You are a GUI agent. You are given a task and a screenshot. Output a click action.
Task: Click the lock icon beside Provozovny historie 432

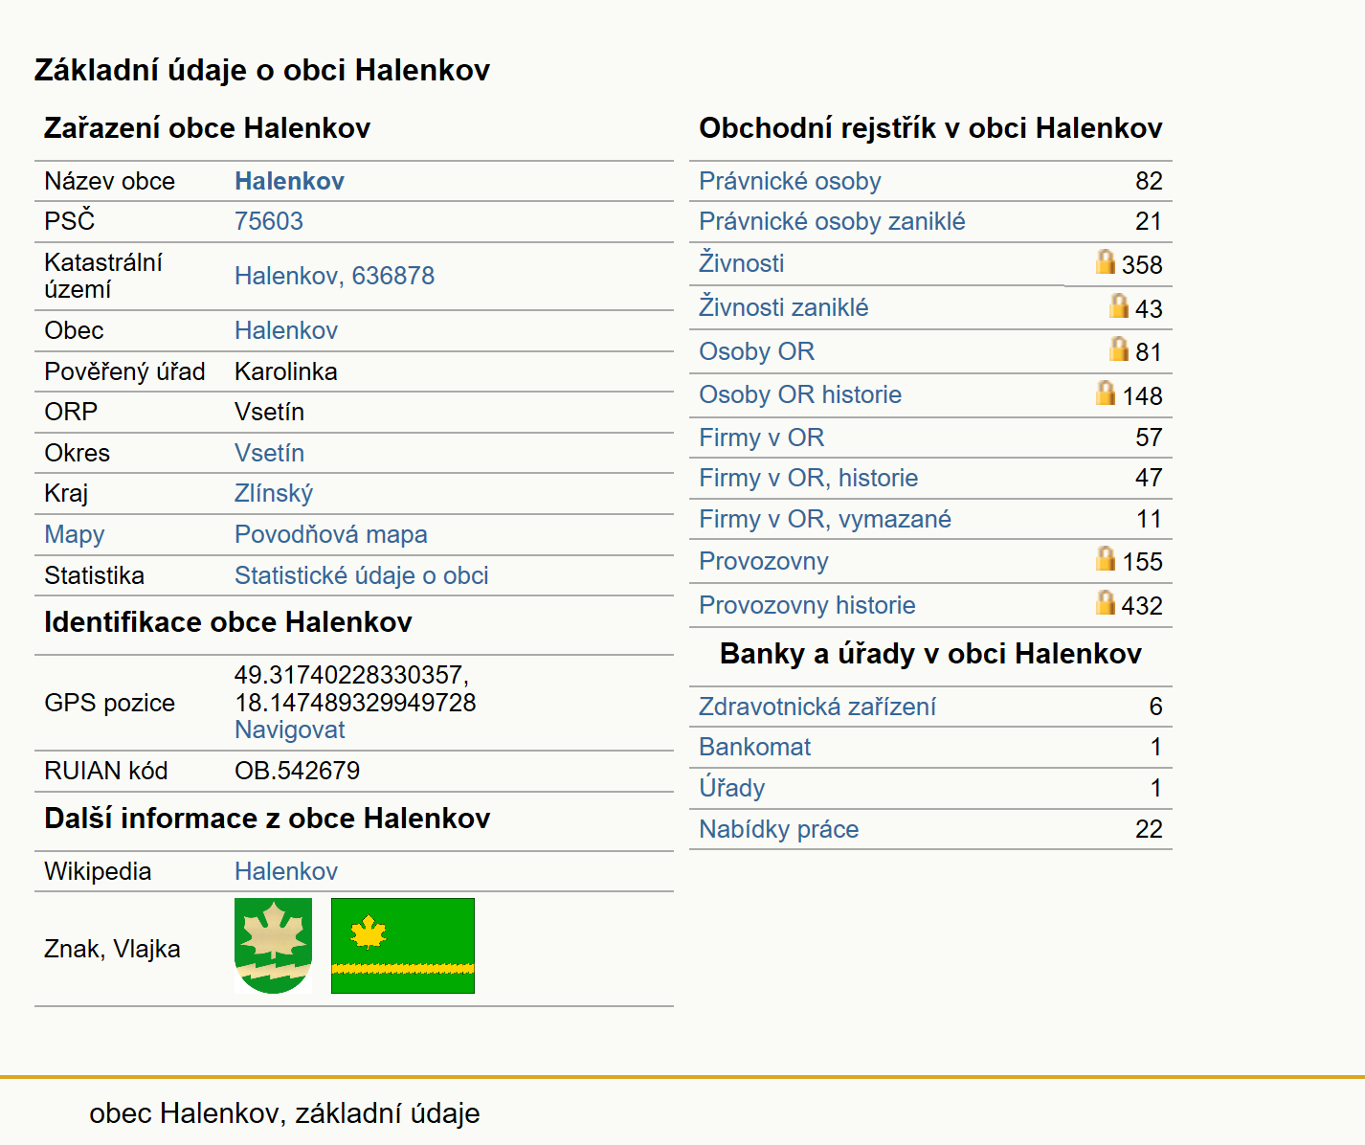click(1106, 602)
